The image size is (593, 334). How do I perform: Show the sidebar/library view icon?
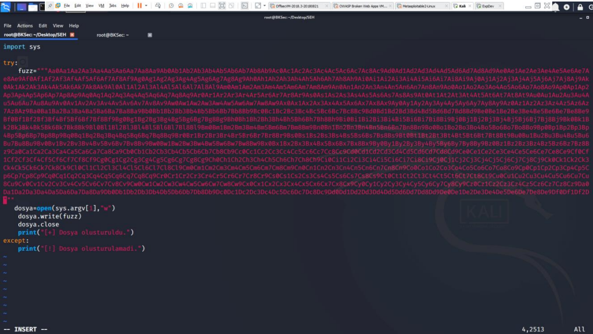203,6
